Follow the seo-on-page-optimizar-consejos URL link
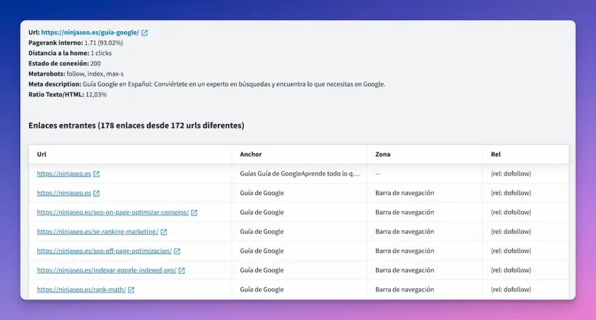Viewport: 596px width, 320px height. point(113,213)
